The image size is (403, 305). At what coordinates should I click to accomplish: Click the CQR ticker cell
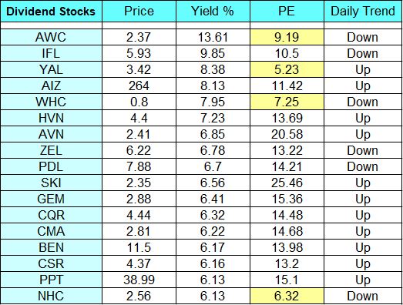tap(51, 216)
